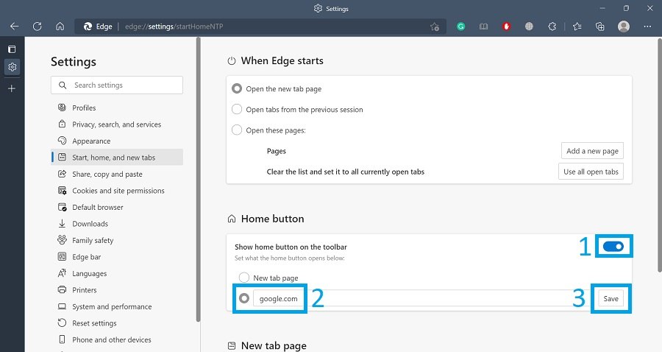
Task: Click the Add a new page button
Action: (592, 151)
